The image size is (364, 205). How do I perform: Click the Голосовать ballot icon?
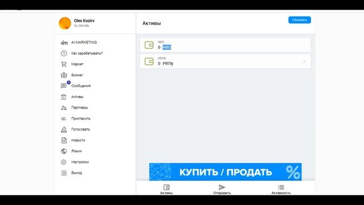(64, 129)
